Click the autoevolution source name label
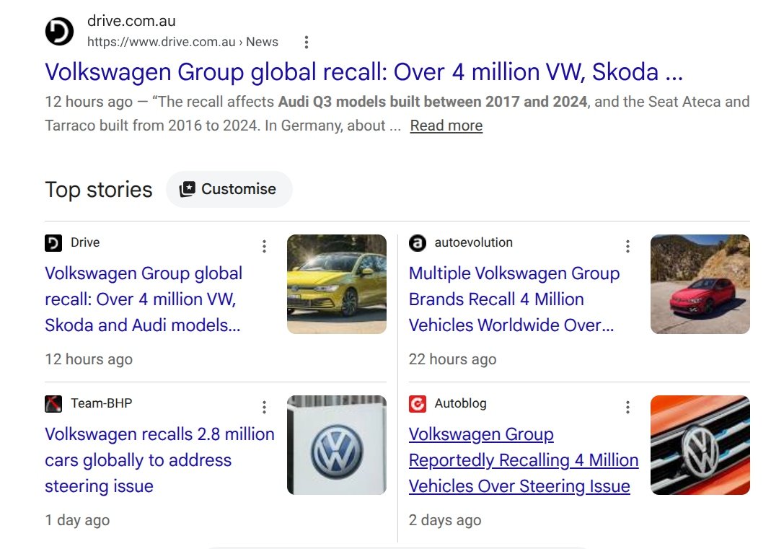 (x=473, y=242)
